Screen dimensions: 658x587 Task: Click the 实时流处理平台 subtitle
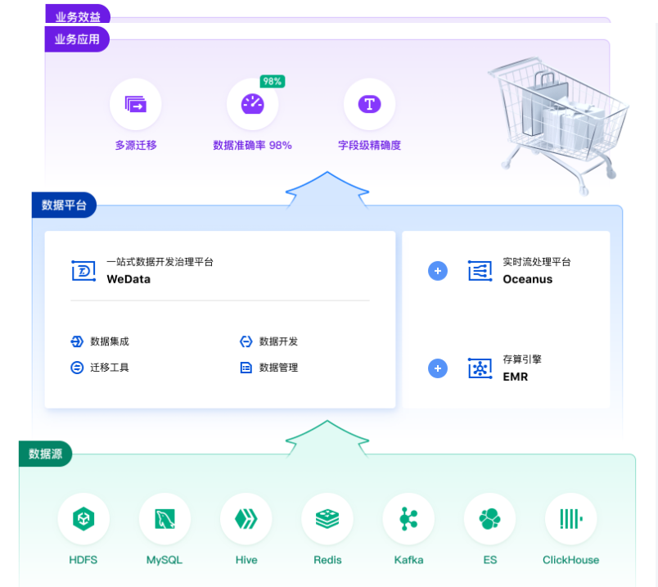(537, 262)
